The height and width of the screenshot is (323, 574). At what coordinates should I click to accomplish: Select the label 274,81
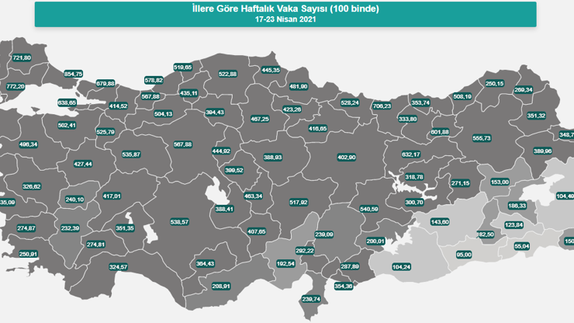click(x=95, y=245)
